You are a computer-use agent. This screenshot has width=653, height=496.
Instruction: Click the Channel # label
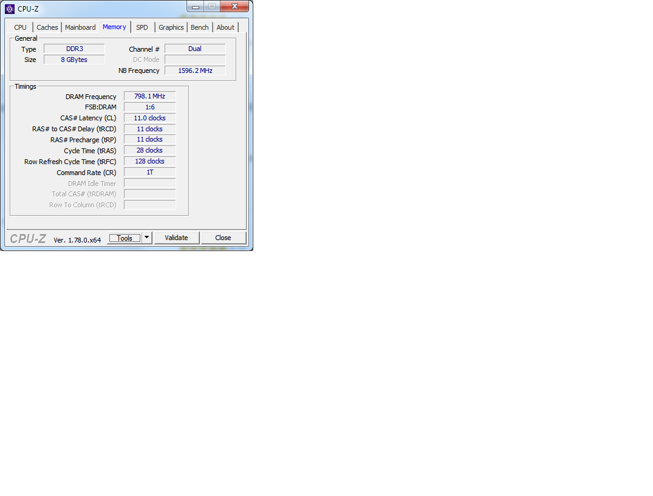(144, 49)
